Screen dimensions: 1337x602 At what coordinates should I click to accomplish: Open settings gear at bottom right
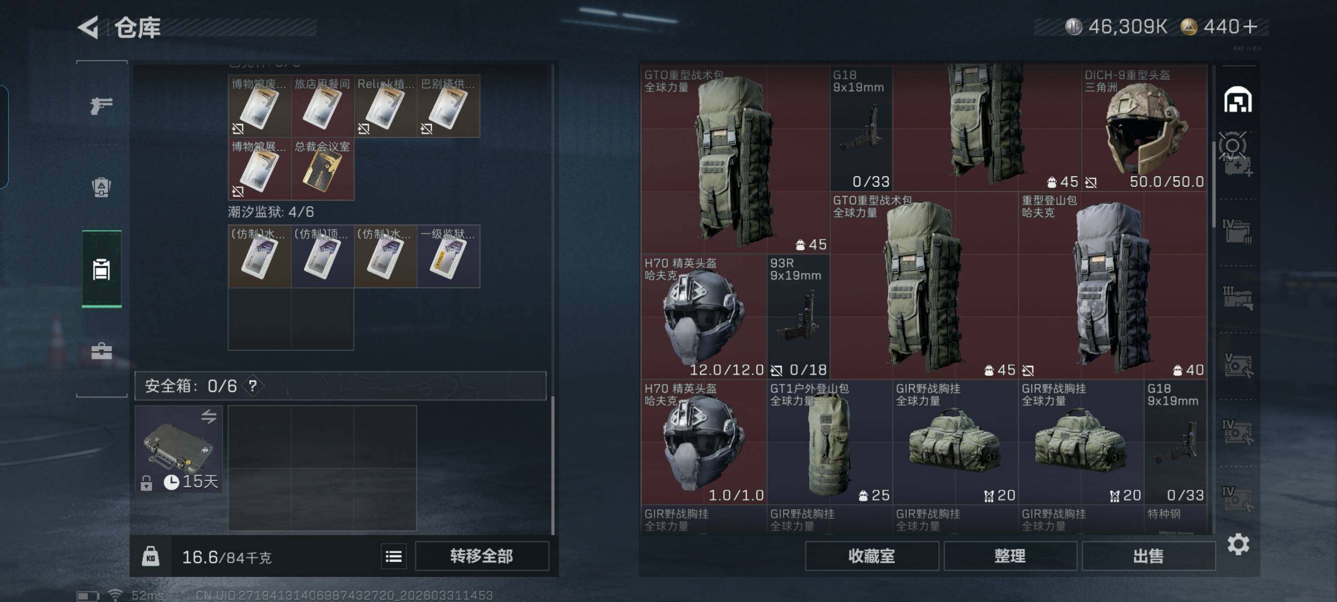1238,544
